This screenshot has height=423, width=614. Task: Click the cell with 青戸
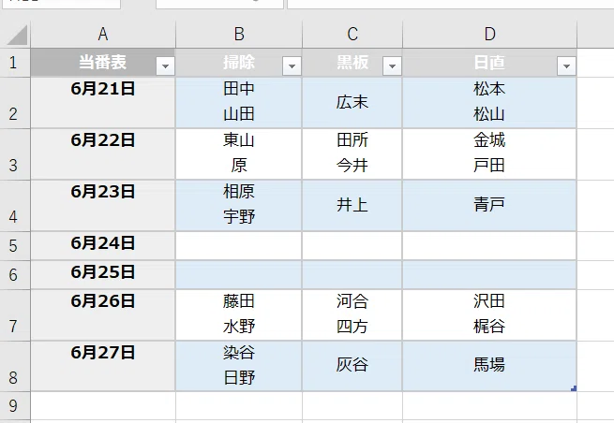[x=489, y=205]
